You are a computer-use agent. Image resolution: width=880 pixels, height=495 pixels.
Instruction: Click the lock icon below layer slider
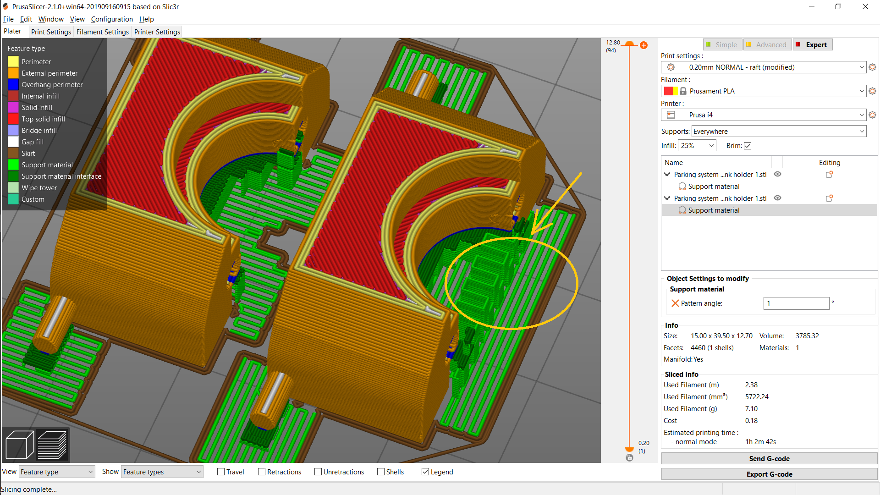click(629, 457)
